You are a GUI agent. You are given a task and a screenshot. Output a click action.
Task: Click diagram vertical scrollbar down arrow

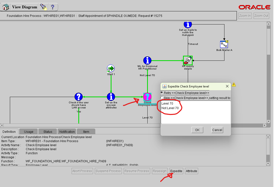point(269,121)
